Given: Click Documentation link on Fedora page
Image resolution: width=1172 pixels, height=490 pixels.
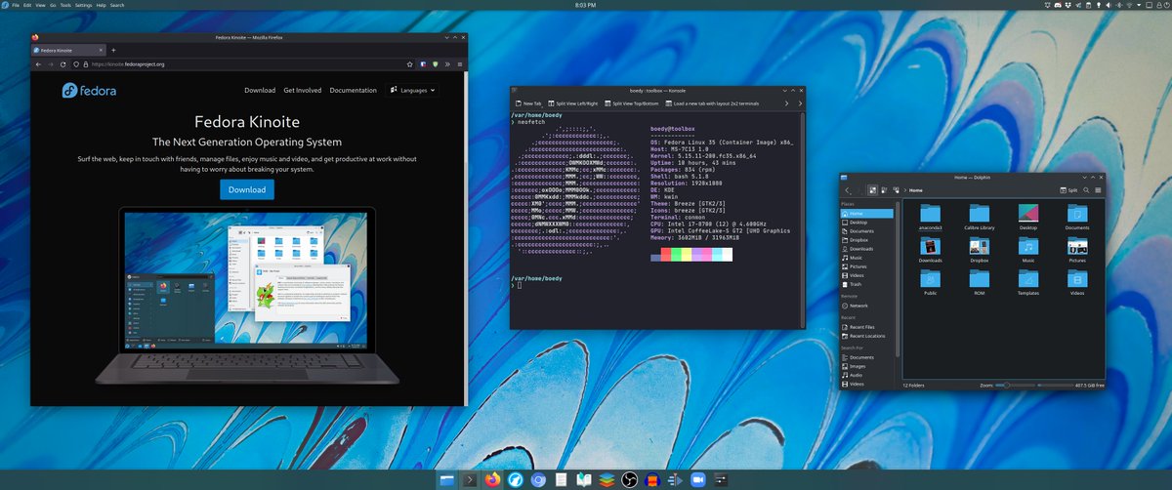Looking at the screenshot, I should 353,90.
